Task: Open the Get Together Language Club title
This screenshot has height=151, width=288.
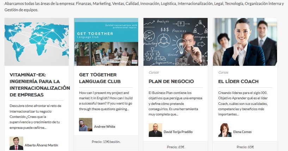Action: (x=100, y=78)
